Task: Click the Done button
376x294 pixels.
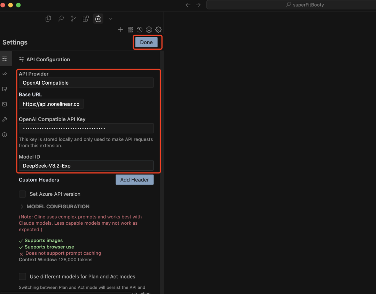Action: click(x=146, y=42)
